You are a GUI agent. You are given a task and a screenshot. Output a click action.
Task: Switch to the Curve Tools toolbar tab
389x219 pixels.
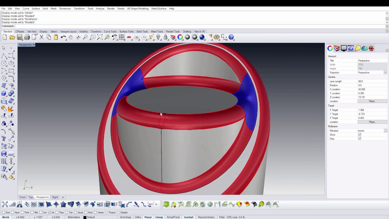click(x=110, y=31)
